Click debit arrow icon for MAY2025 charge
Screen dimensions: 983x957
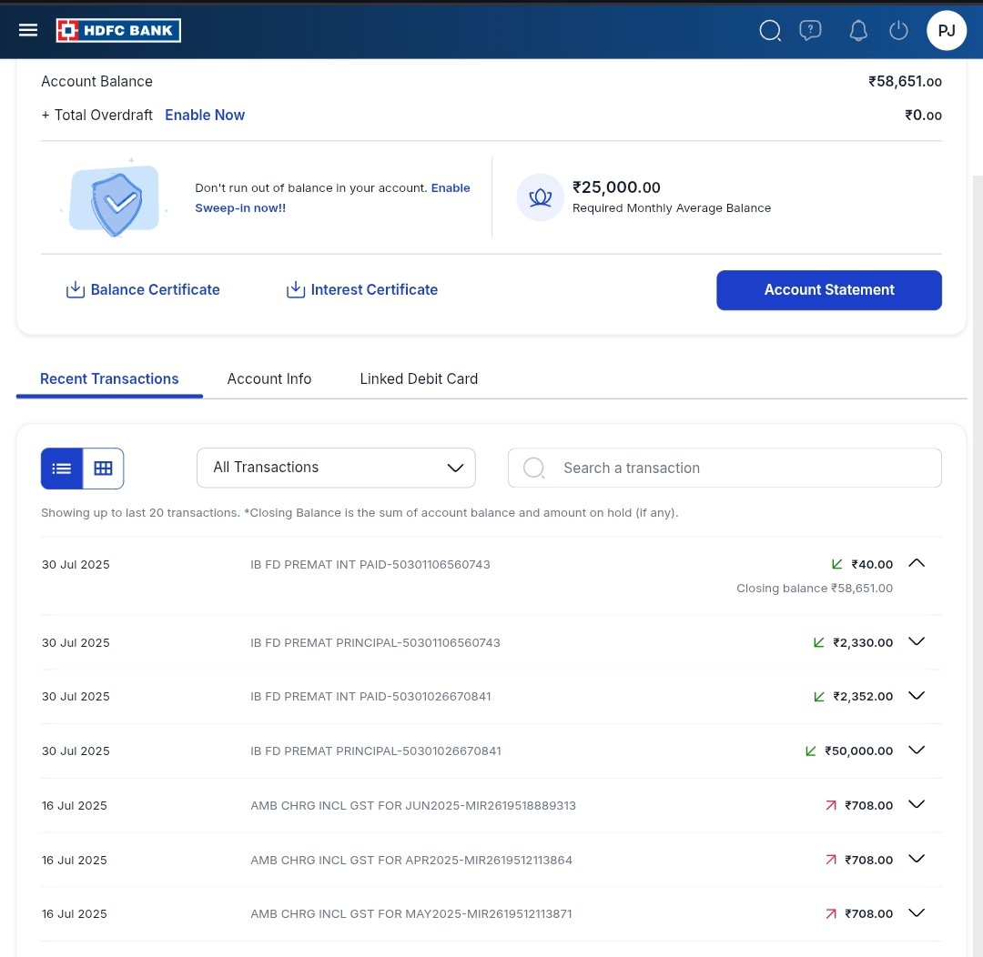coord(831,913)
